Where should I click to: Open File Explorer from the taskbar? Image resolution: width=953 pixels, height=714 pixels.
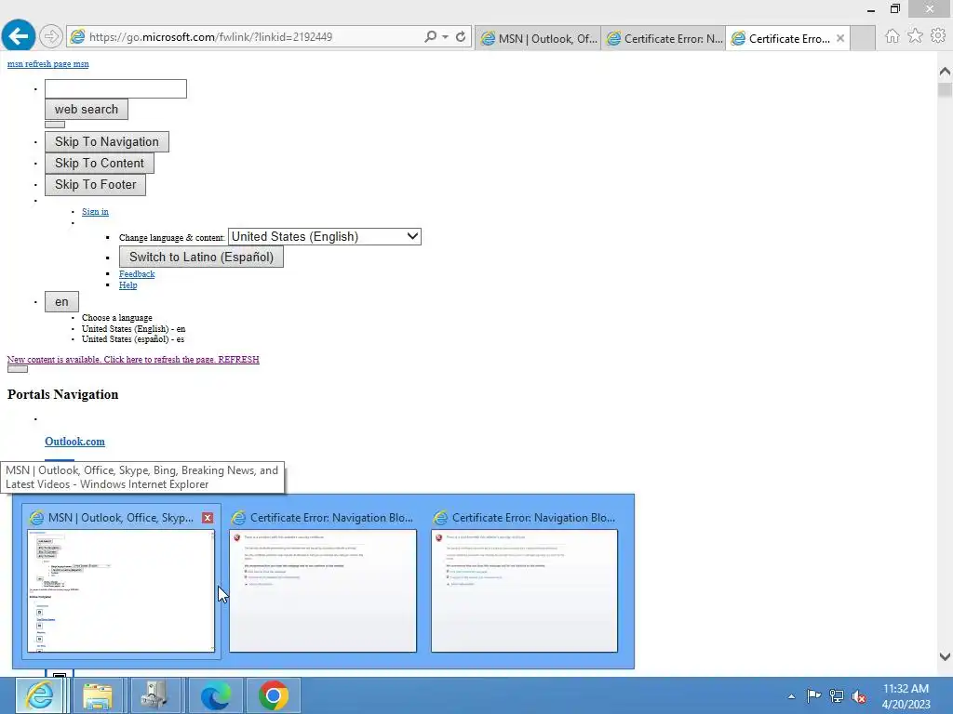click(x=97, y=695)
